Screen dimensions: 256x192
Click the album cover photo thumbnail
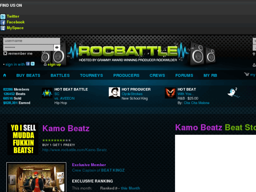[x=36, y=177]
